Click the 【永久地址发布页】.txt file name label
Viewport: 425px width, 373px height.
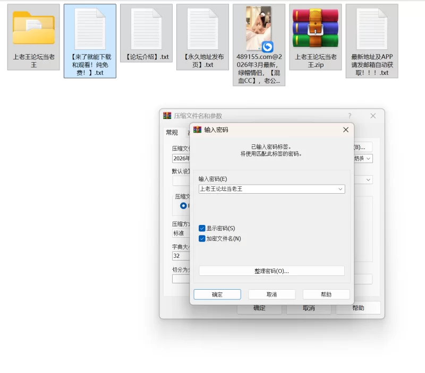tap(203, 60)
